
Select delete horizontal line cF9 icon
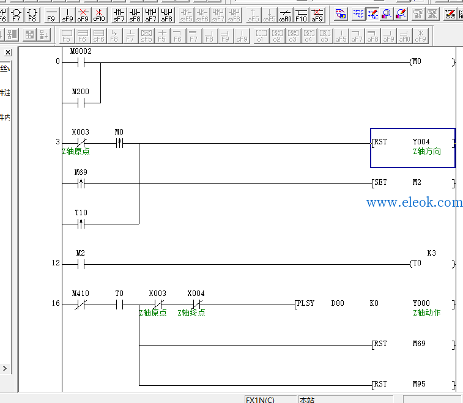coord(83,15)
